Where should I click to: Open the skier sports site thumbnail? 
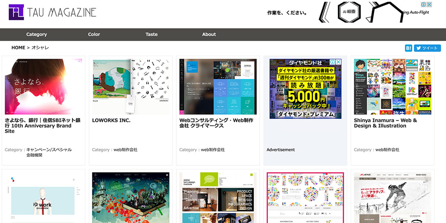pyautogui.click(x=392, y=197)
